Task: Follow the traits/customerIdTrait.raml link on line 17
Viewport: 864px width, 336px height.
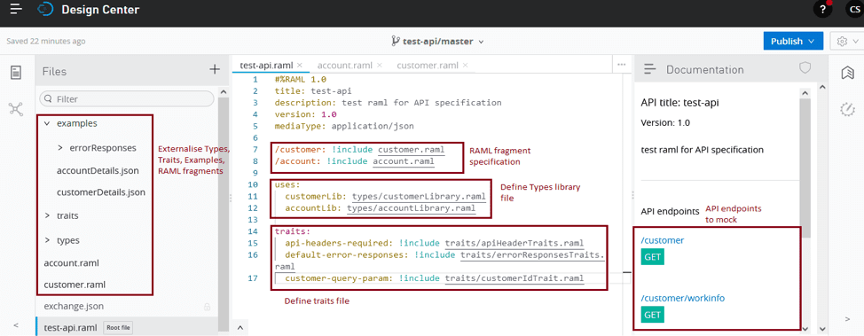Action: pyautogui.click(x=514, y=278)
